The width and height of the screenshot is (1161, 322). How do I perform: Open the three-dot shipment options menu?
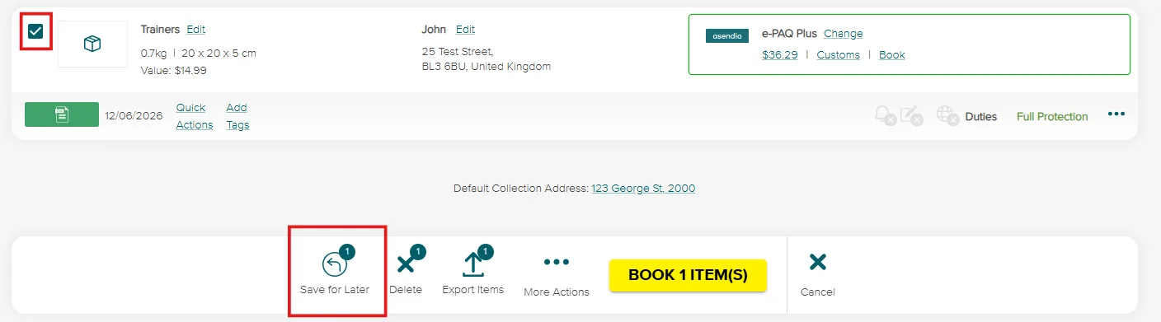coord(1116,114)
